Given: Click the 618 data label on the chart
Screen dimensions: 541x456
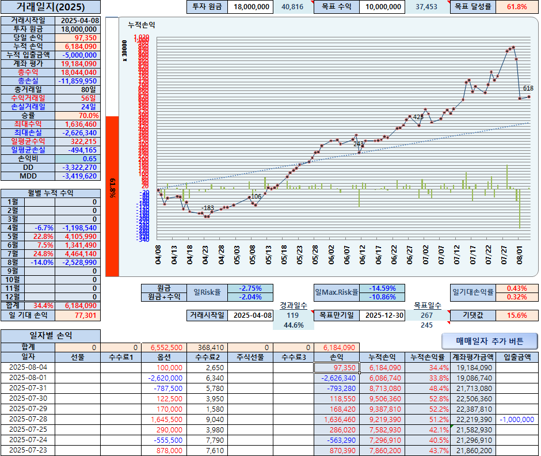Looking at the screenshot, I should coord(528,88).
